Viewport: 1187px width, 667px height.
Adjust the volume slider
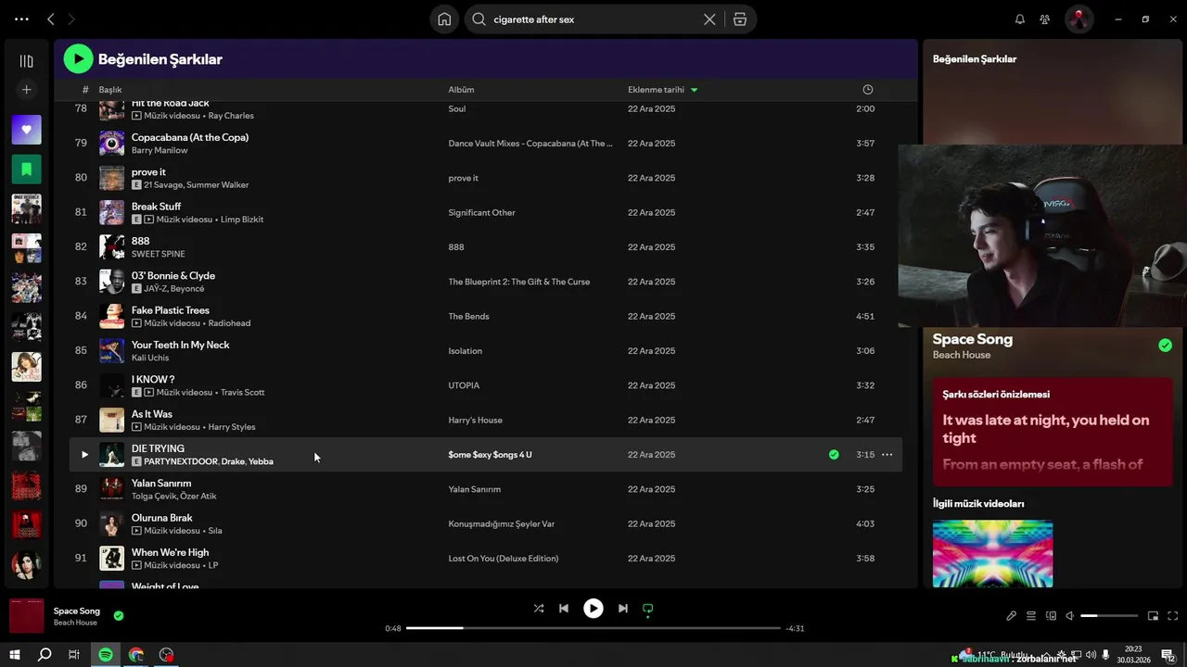point(1109,616)
